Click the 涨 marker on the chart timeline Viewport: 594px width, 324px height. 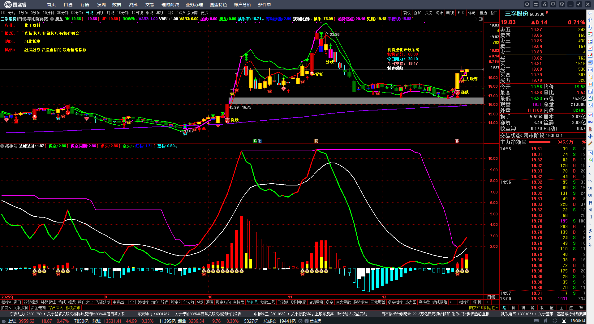[457, 141]
